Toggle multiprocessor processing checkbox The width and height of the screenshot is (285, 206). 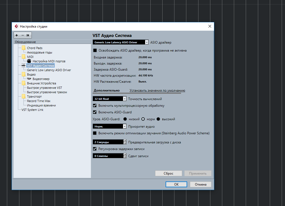[x=95, y=106]
